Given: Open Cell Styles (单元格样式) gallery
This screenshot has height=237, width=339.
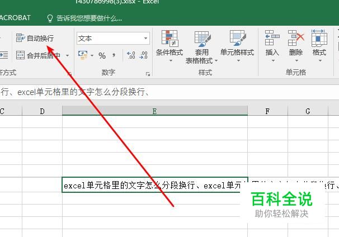Looking at the screenshot, I should pos(237,46).
